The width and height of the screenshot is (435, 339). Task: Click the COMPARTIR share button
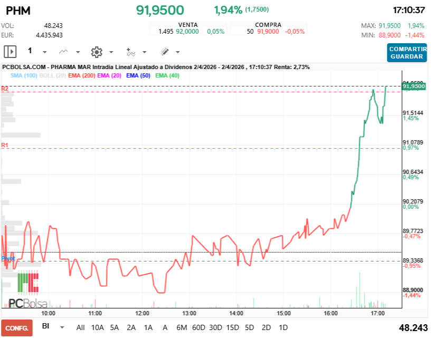pos(407,50)
